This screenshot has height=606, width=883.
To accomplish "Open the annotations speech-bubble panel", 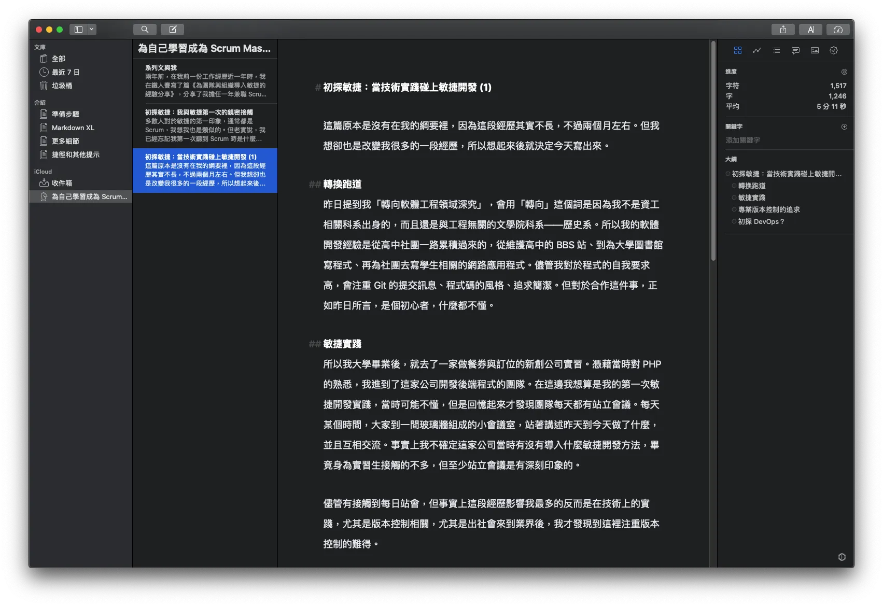I will pyautogui.click(x=795, y=50).
